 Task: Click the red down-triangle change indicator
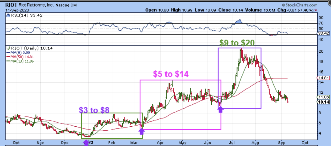coord(316,10)
